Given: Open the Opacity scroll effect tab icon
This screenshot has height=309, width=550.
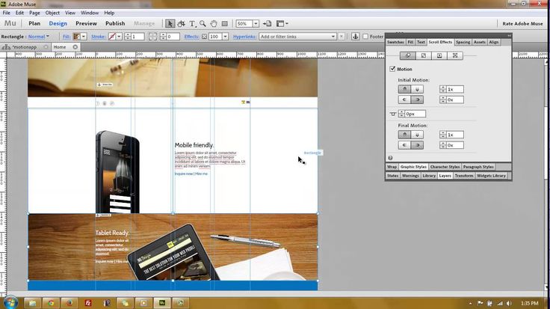Looking at the screenshot, I should (424, 55).
